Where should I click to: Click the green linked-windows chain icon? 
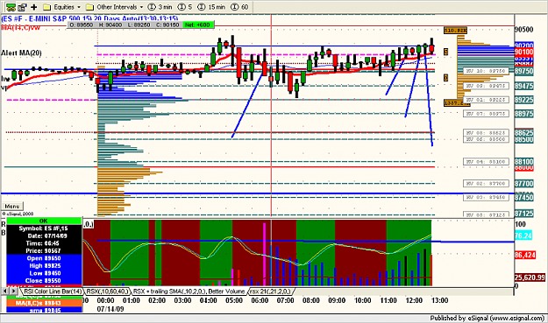pos(11,7)
